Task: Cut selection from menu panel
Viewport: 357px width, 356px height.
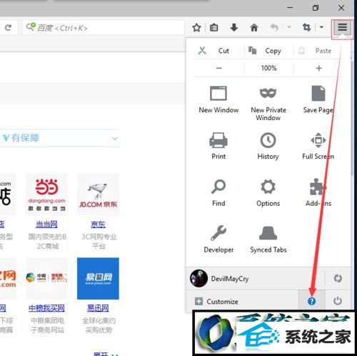Action: tap(218, 51)
